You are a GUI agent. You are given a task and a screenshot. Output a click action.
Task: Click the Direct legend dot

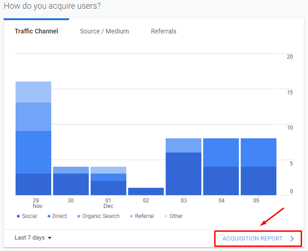[x=49, y=216]
